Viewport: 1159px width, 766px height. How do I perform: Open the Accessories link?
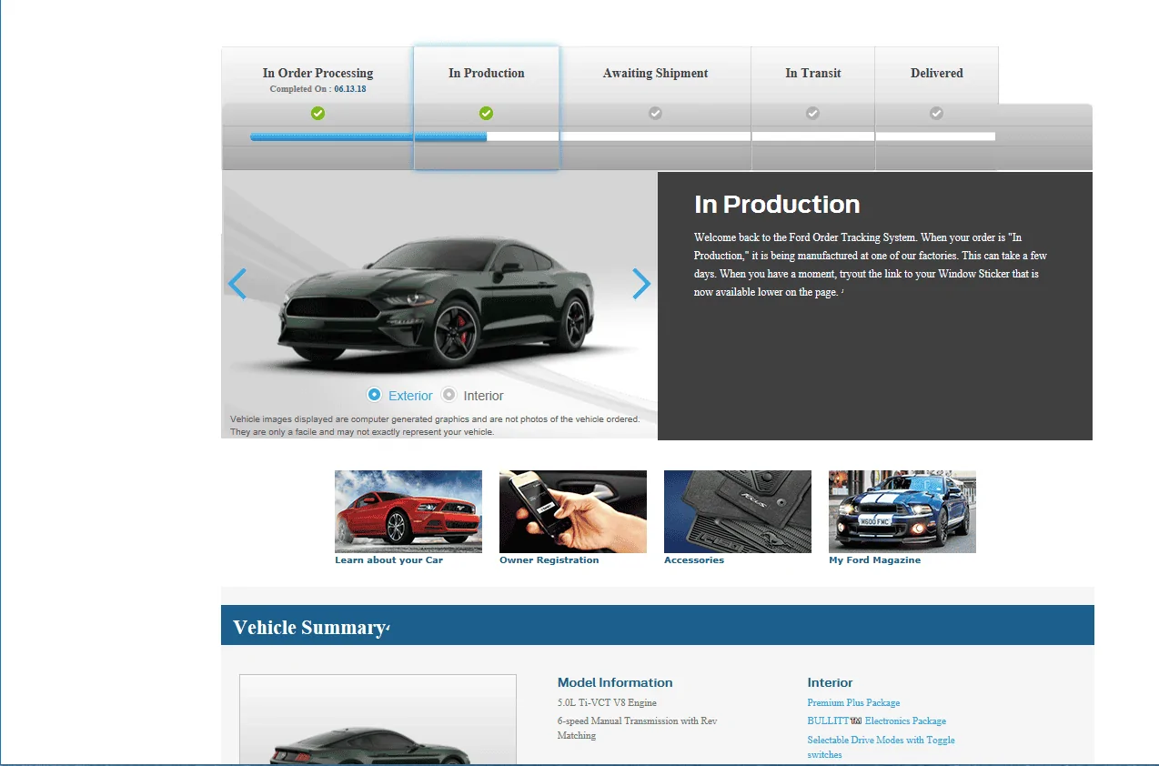[694, 560]
